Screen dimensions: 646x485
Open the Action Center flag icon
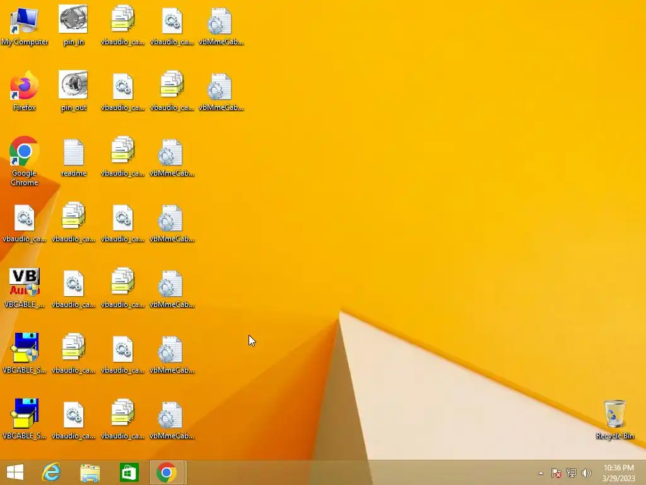click(x=556, y=473)
